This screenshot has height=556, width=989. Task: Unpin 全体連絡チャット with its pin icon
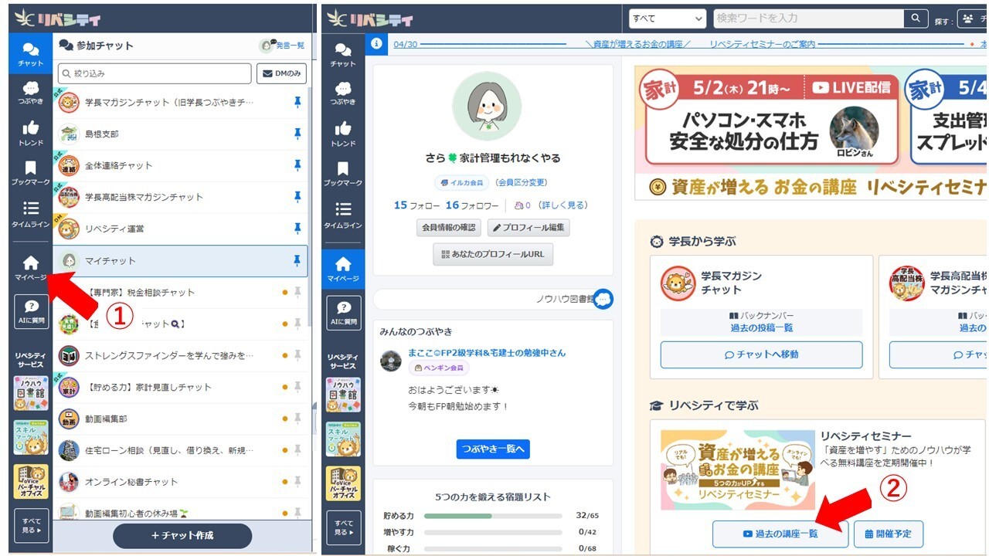click(x=297, y=165)
